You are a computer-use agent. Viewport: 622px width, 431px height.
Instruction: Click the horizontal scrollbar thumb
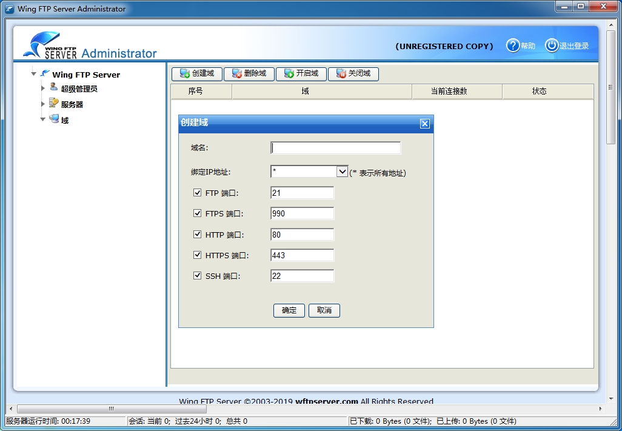(x=112, y=409)
